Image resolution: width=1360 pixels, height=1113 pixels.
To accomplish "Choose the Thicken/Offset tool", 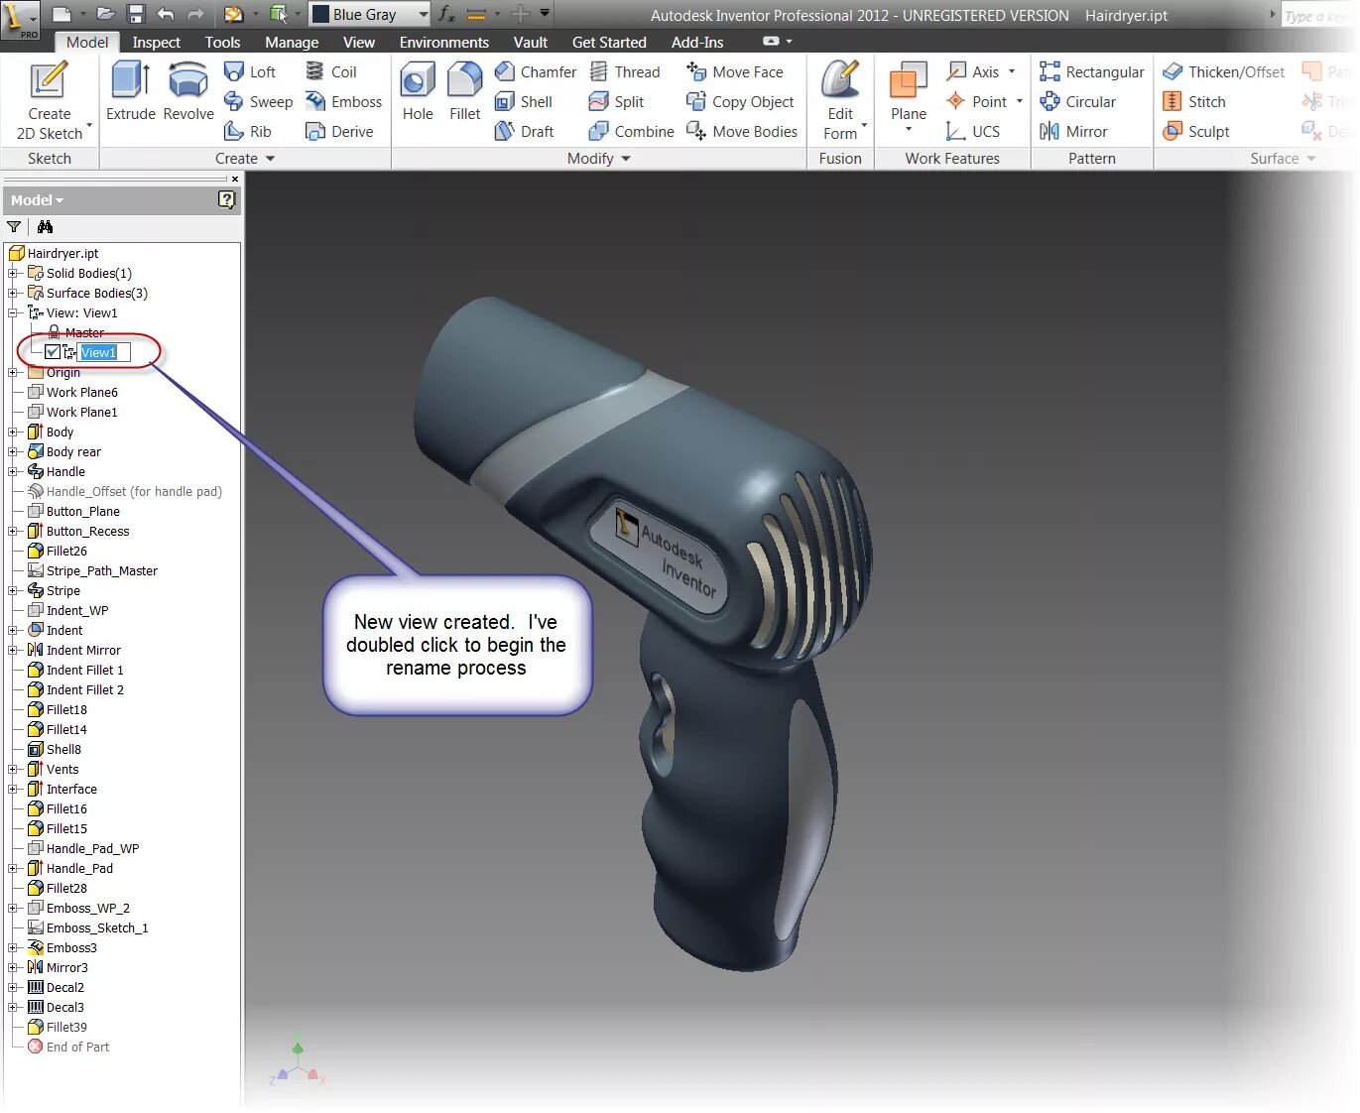I will pyautogui.click(x=1223, y=71).
